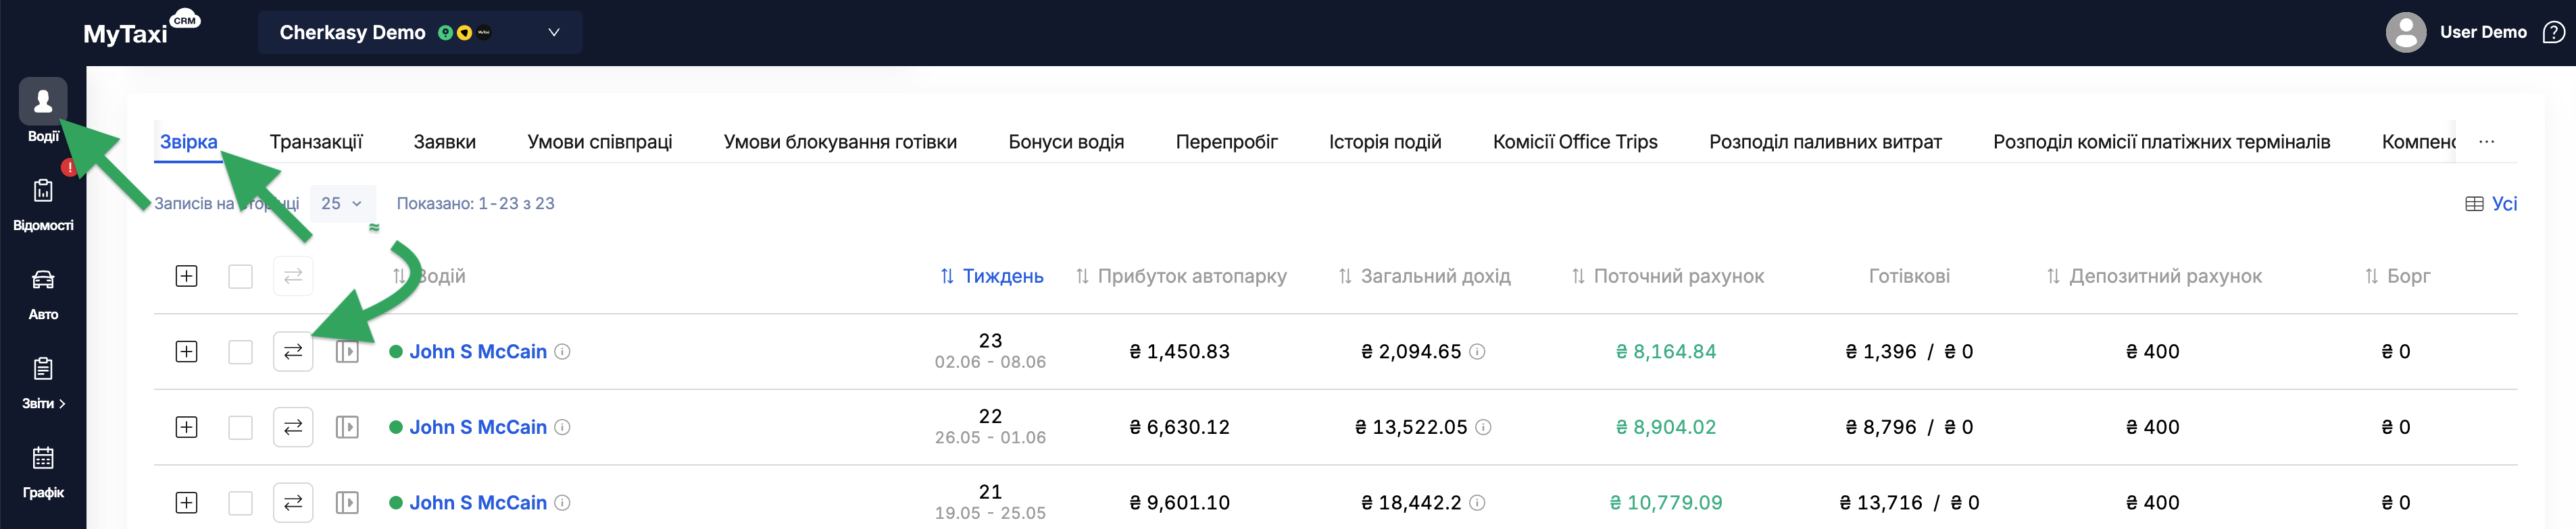2576x529 pixels.
Task: Check the checkbox for week 21 row
Action: [240, 503]
